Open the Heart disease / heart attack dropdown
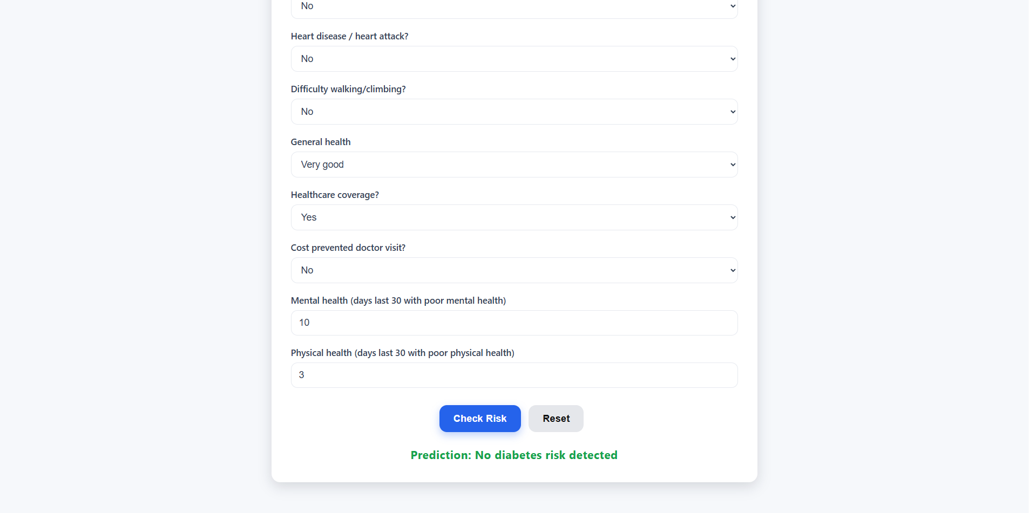1029x513 pixels. (514, 59)
